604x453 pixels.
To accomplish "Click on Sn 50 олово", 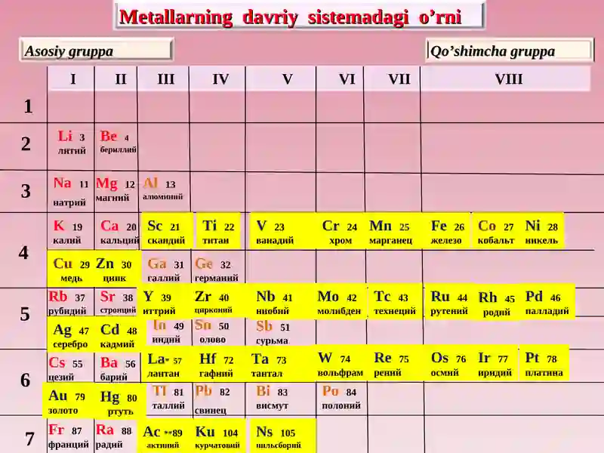I will coord(213,331).
